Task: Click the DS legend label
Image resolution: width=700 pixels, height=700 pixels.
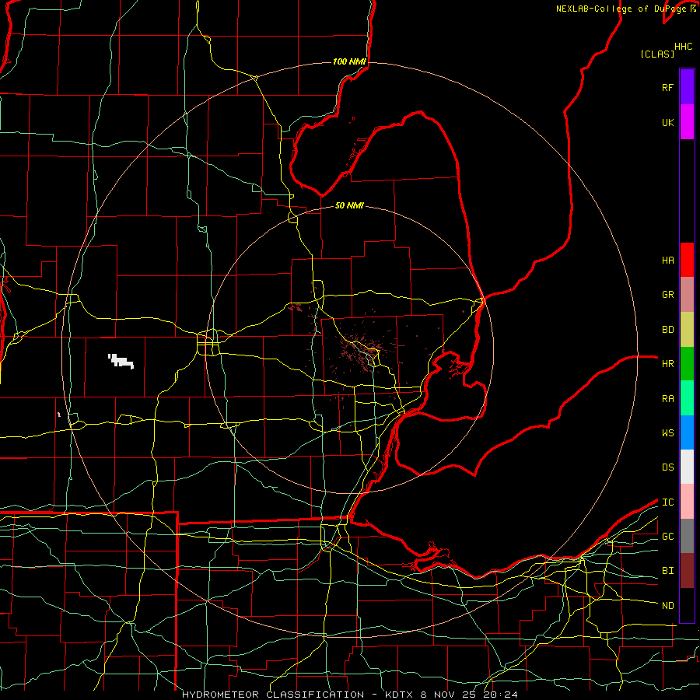Action: (667, 467)
